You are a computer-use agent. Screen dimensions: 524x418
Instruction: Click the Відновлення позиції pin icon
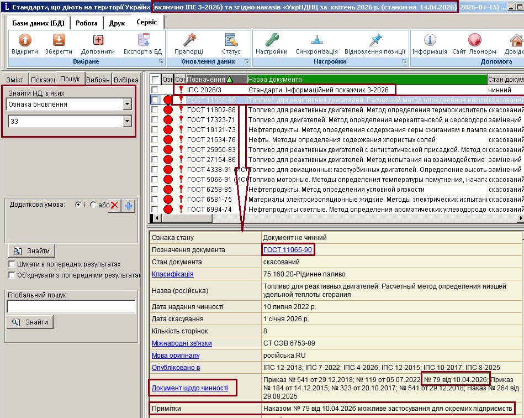[375, 40]
